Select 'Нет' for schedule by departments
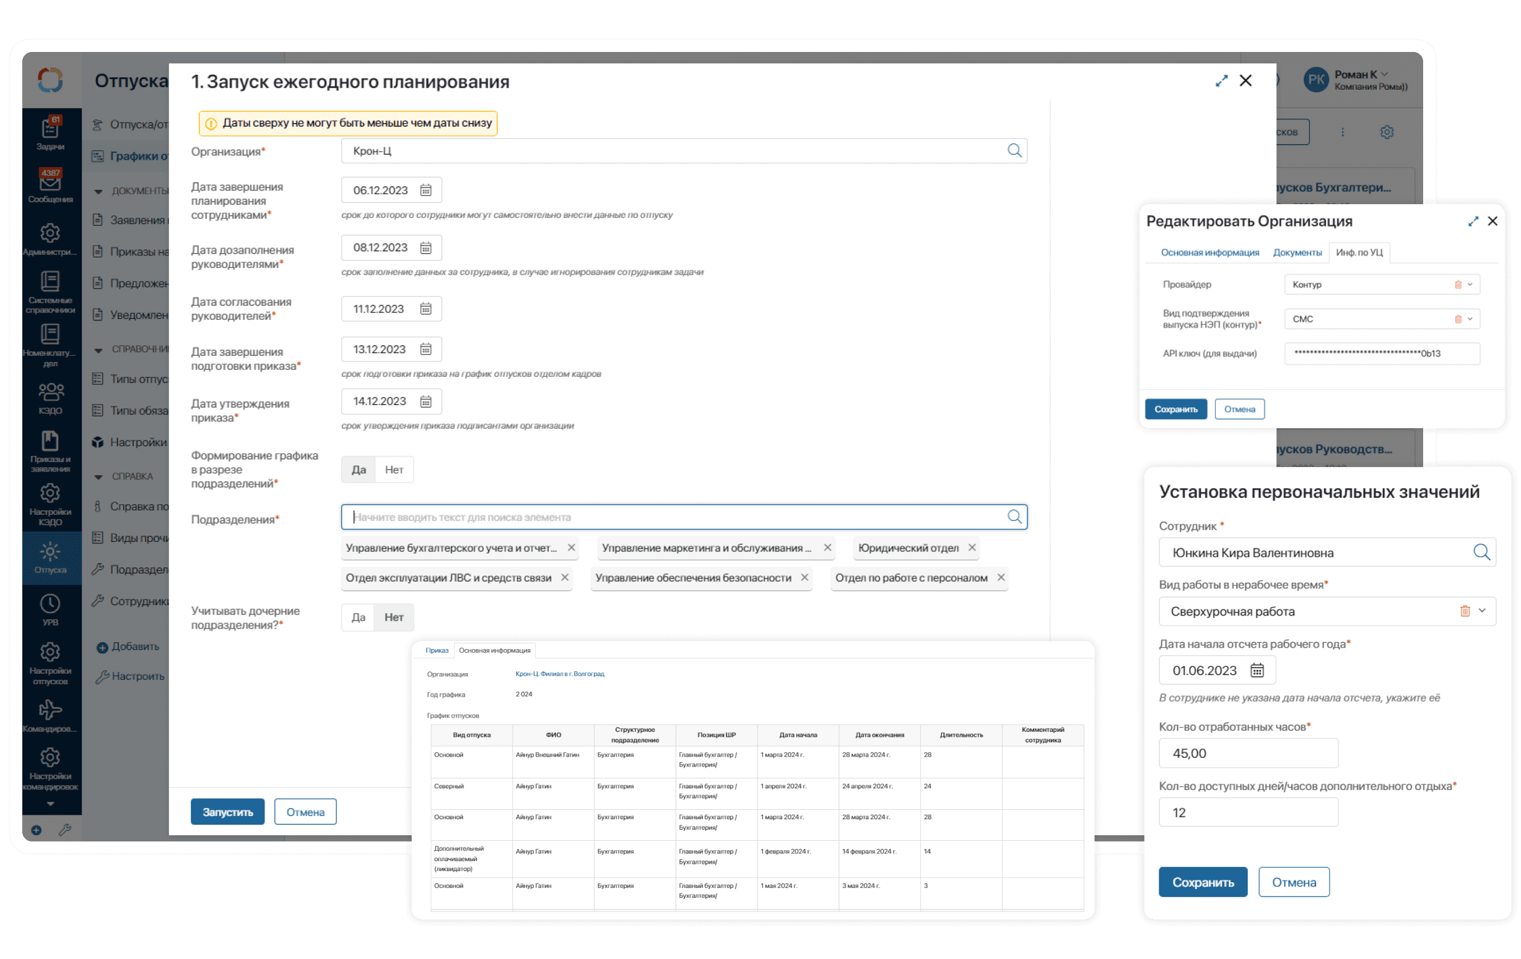This screenshot has height=959, width=1521. (x=394, y=470)
